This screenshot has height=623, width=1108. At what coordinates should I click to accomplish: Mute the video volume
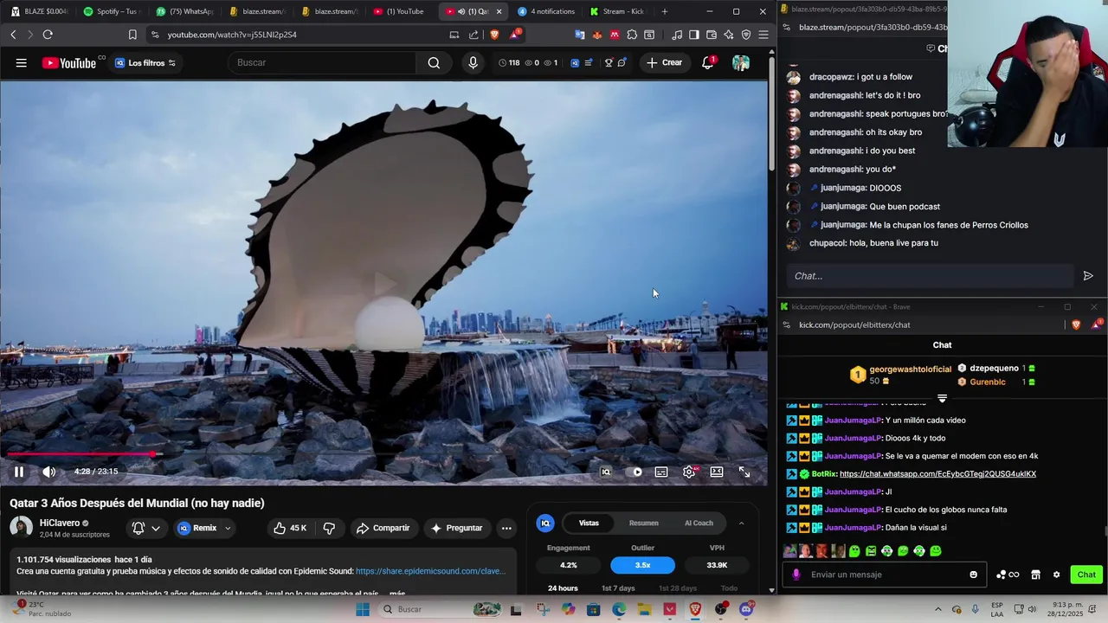[x=49, y=472]
